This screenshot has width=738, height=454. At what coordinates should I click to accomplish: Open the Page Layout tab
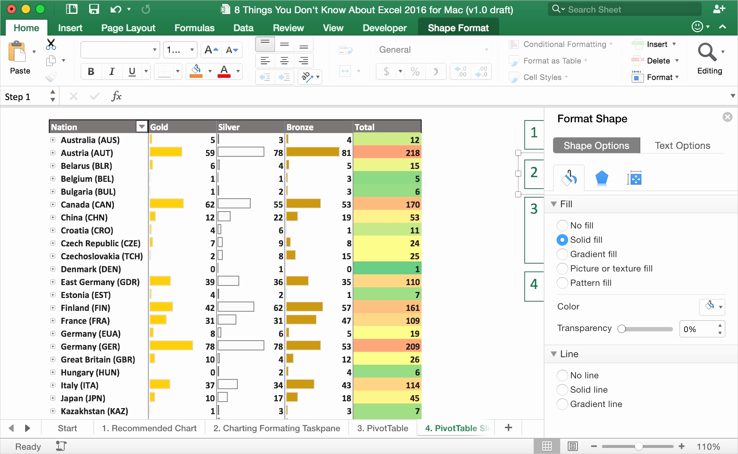coord(128,28)
